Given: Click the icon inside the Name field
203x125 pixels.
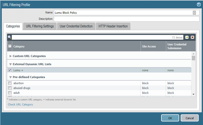Looking at the screenshot, I should pyautogui.click(x=194, y=13).
